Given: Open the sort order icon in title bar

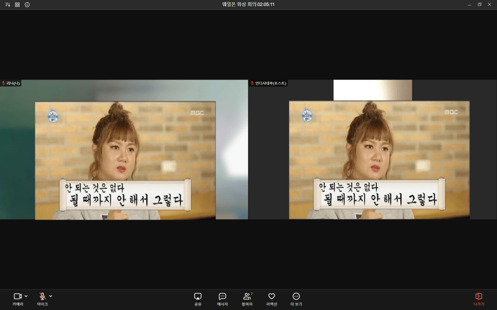Looking at the screenshot, I should [8, 4].
